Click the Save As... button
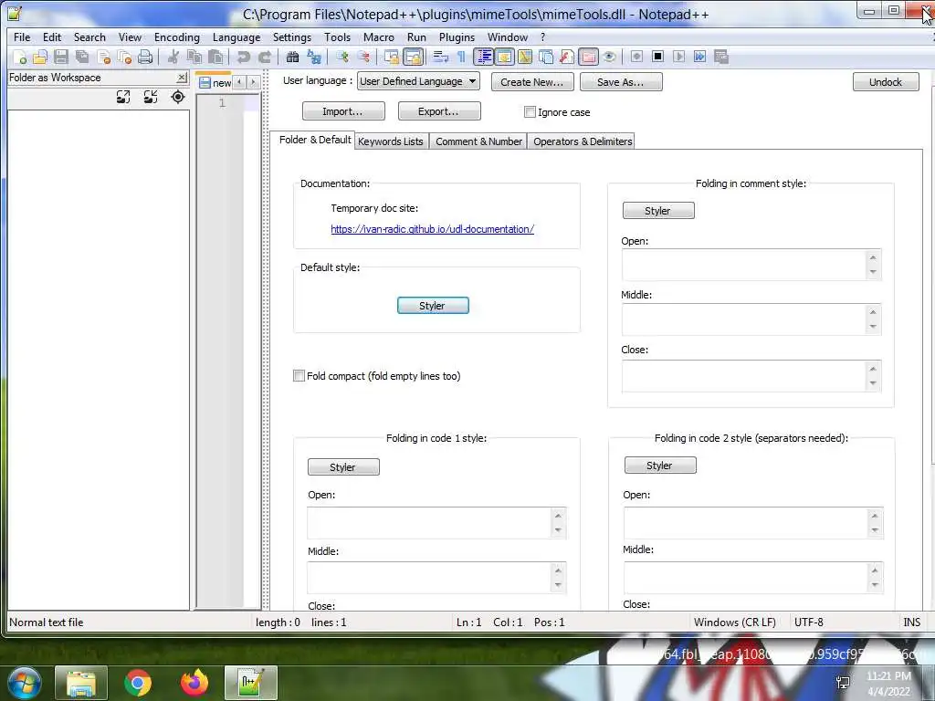This screenshot has height=701, width=935. point(621,81)
